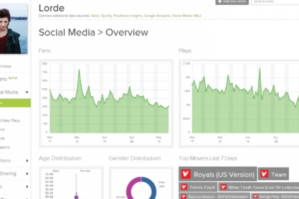Click the Buzzcut Season top mover tile
Screen dimensions: 299x199
pos(214,196)
